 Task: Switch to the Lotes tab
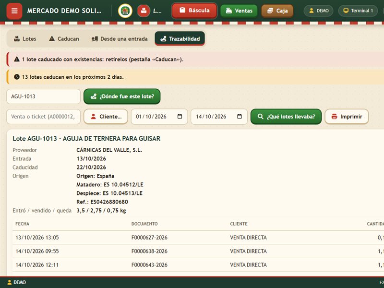coord(25,39)
